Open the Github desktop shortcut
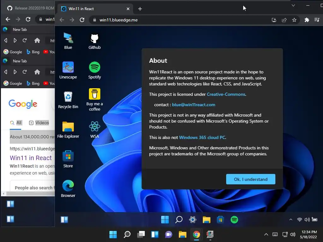Viewport: 323px width, 242px height. pos(95,41)
